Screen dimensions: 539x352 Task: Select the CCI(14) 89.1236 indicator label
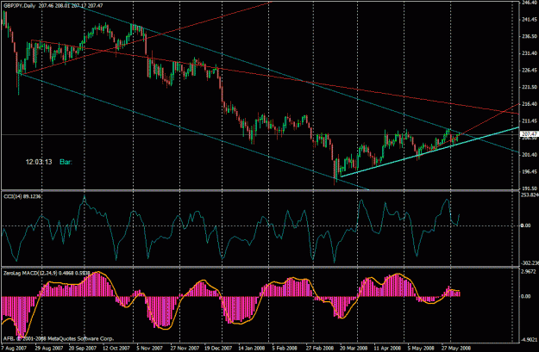click(x=22, y=196)
